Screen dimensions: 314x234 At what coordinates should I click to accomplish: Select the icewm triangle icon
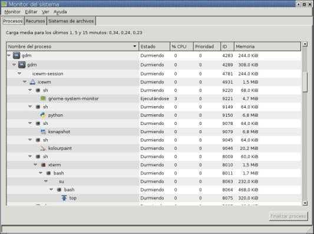click(32, 82)
